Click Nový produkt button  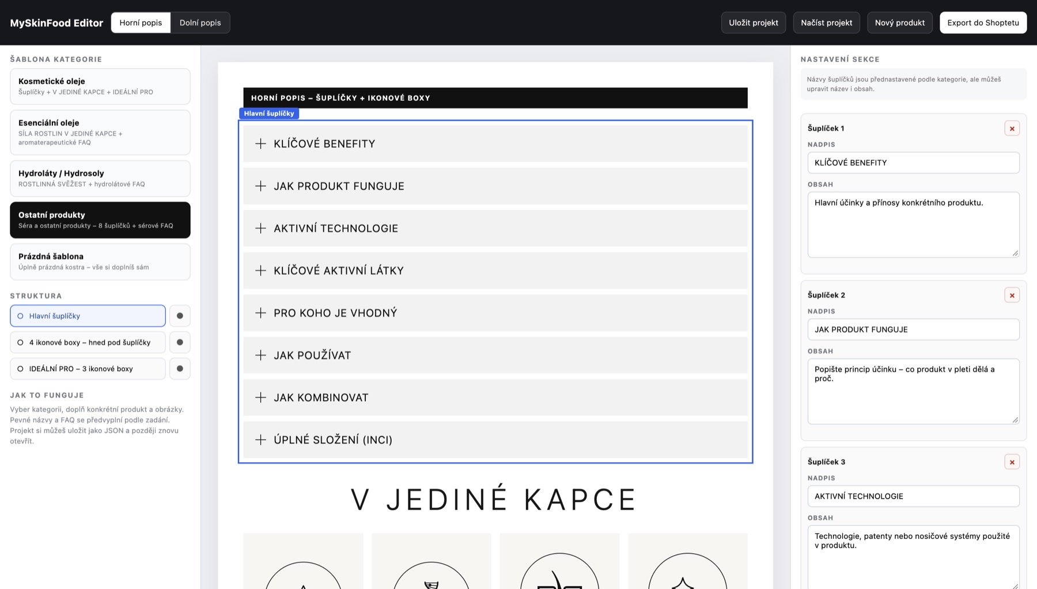pos(899,22)
